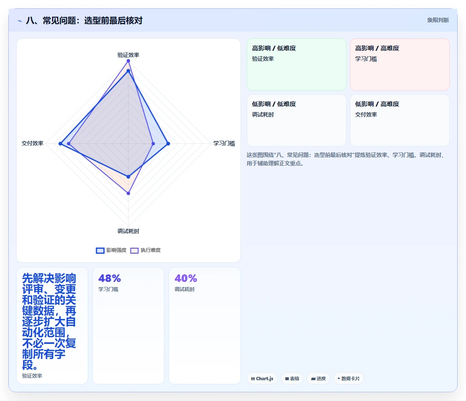Click the purple data point on 调试耗时 axis
This screenshot has width=466, height=401.
pyautogui.click(x=129, y=193)
